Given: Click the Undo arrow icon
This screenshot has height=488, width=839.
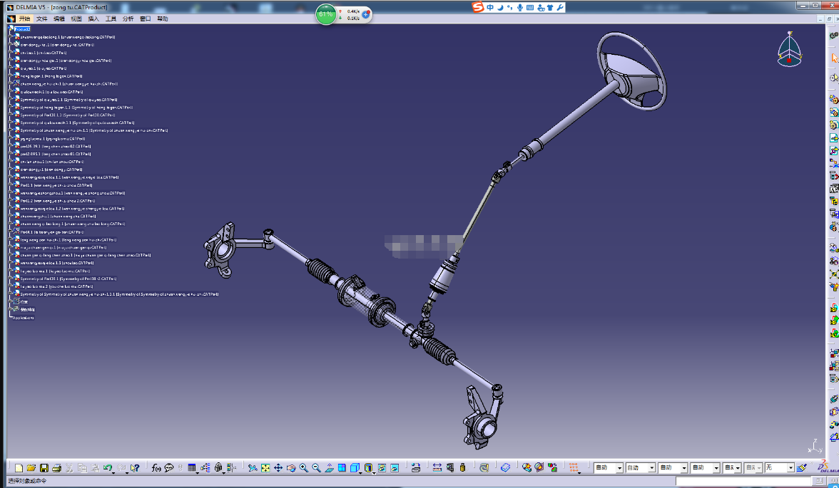Looking at the screenshot, I should pyautogui.click(x=108, y=467).
